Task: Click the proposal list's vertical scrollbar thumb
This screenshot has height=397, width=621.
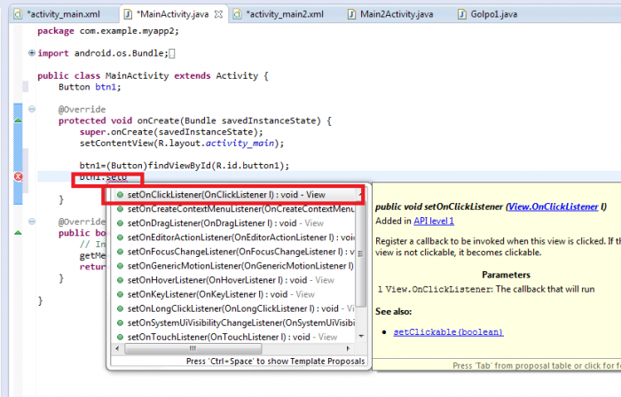Action: [361, 253]
